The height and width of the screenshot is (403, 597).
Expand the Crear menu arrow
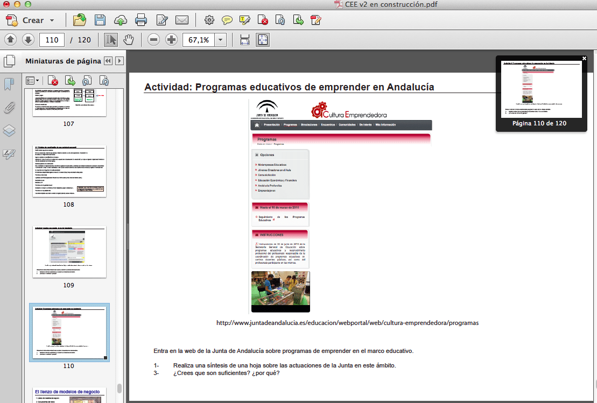click(52, 20)
